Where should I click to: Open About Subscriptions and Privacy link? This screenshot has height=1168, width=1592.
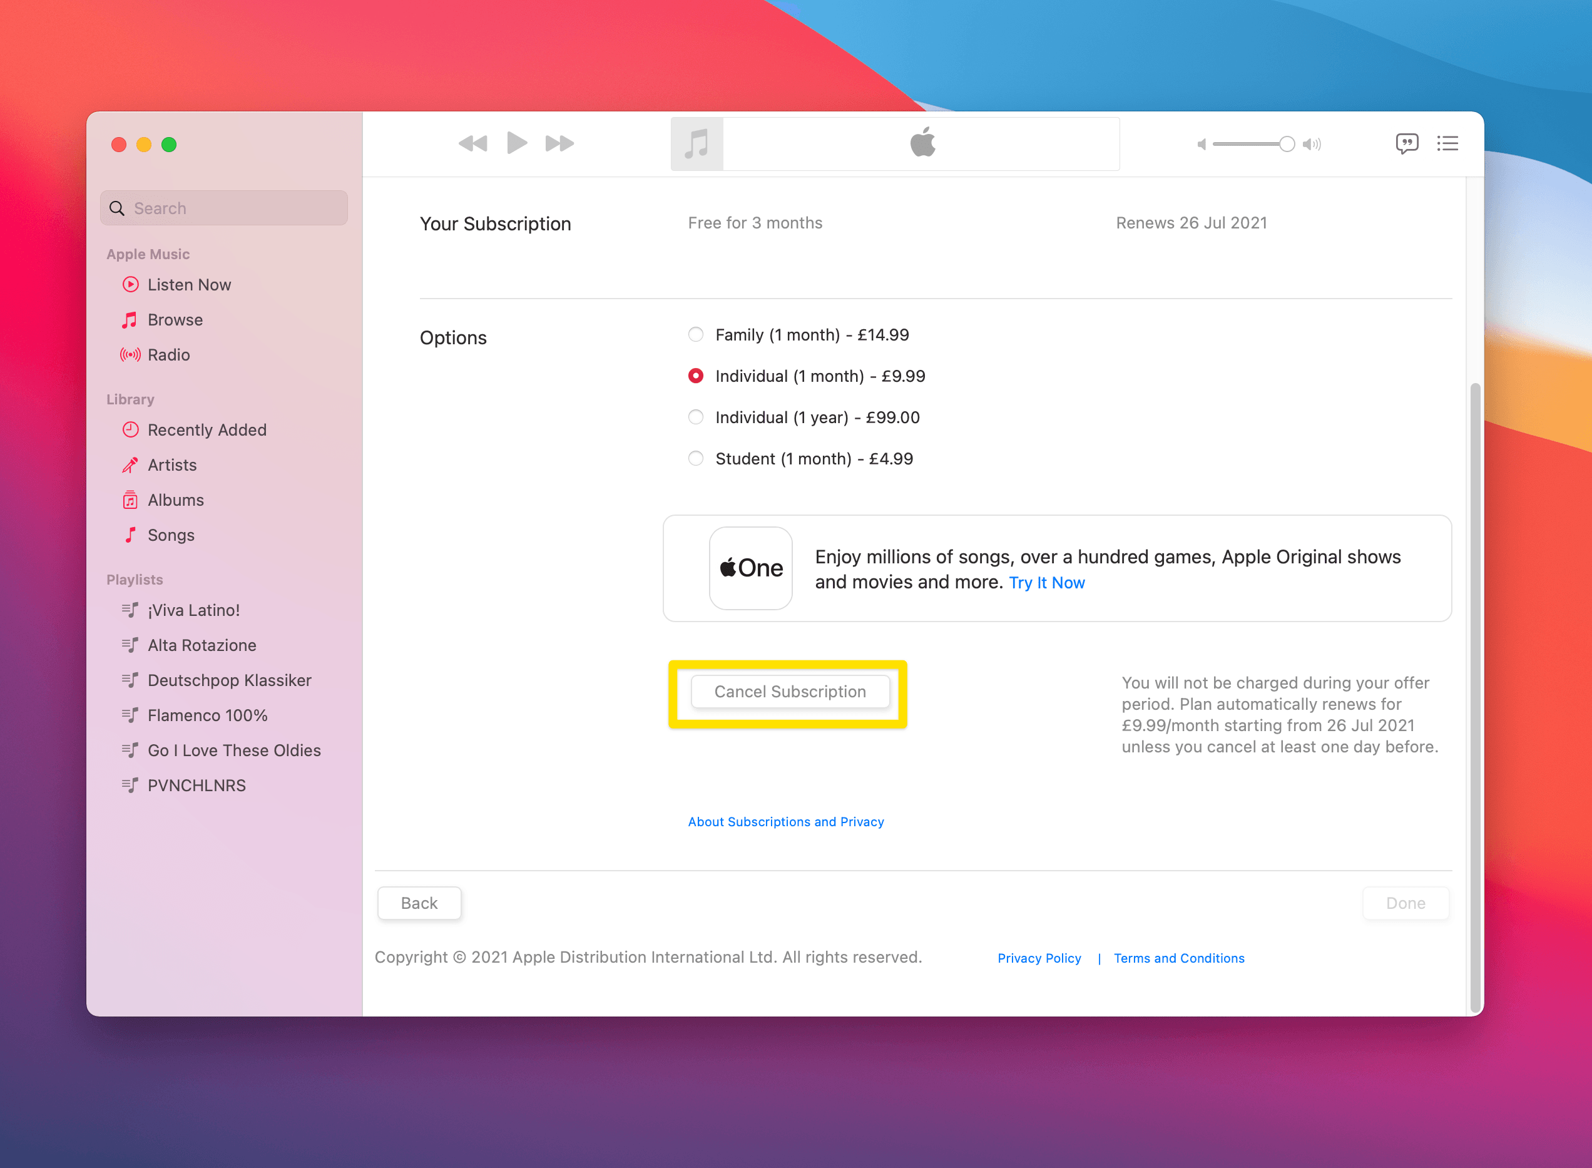coord(786,822)
